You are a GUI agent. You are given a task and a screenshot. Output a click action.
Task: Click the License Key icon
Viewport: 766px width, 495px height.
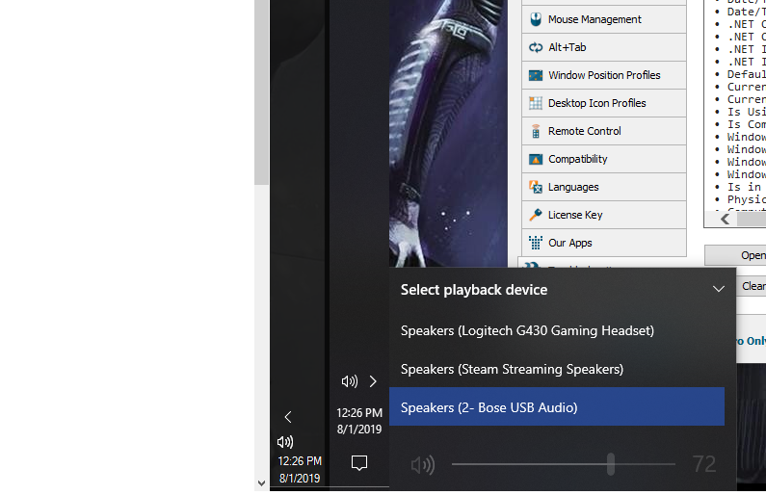click(x=536, y=215)
